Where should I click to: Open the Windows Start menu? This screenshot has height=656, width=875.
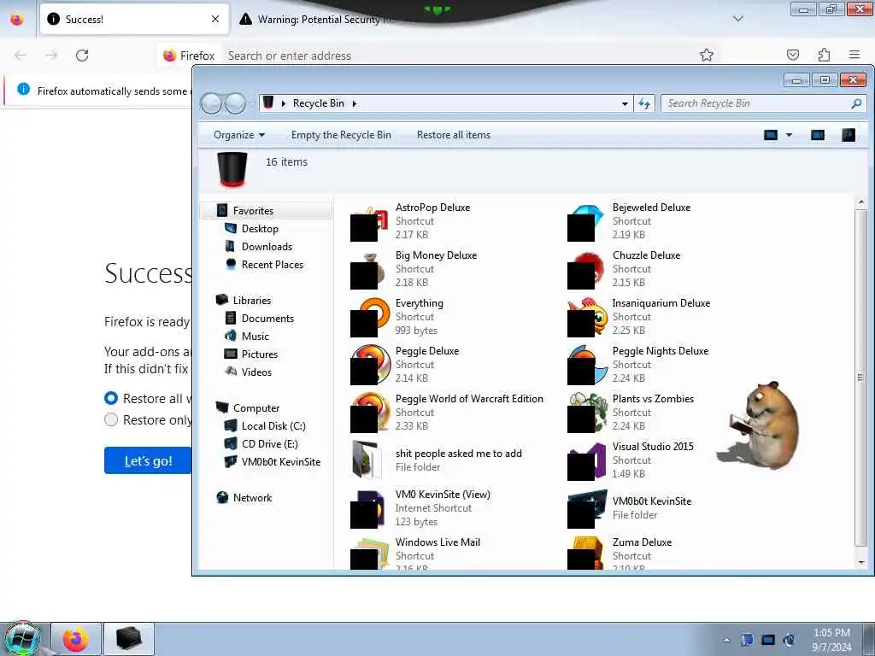pos(21,639)
